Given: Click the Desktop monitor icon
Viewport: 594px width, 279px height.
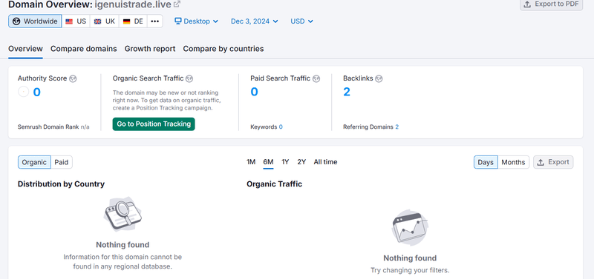Looking at the screenshot, I should 178,21.
